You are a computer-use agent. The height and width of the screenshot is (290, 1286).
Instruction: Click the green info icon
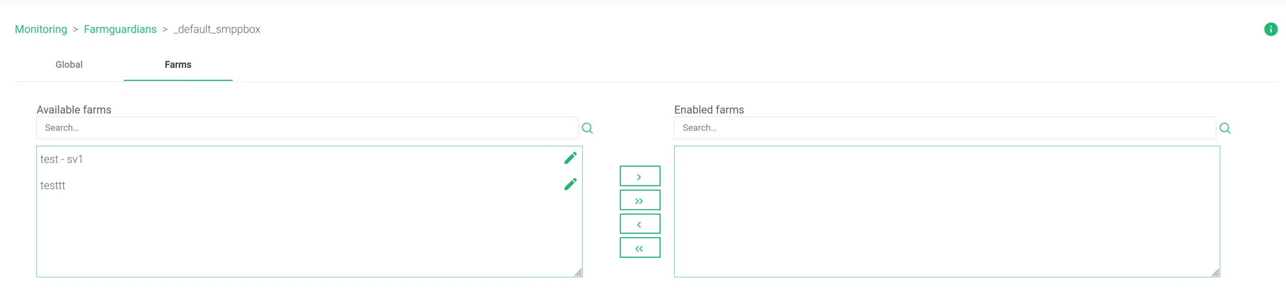pyautogui.click(x=1270, y=29)
